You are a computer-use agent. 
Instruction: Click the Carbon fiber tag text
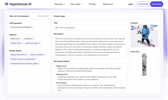coord(16,43)
